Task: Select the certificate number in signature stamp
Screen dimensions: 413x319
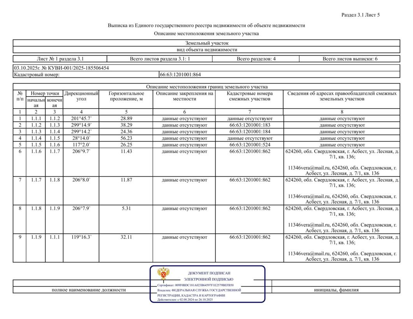Action: point(204,285)
